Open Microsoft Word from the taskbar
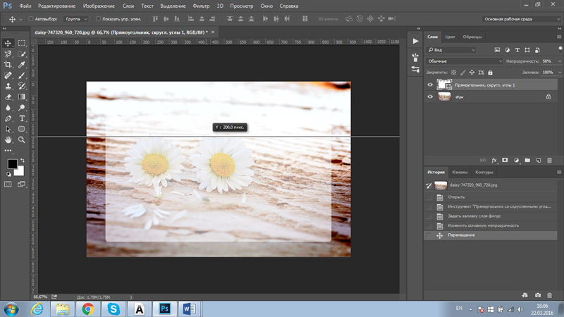This screenshot has width=564, height=317. point(188,309)
